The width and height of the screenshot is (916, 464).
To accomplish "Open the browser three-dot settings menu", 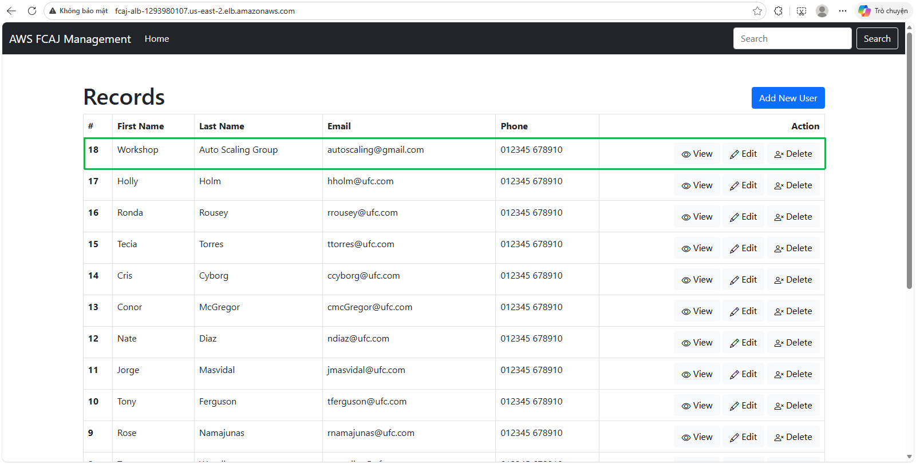I will click(x=843, y=11).
